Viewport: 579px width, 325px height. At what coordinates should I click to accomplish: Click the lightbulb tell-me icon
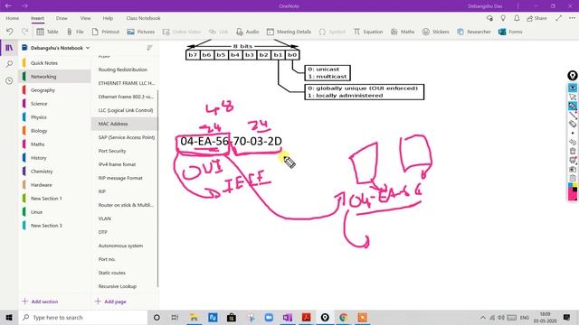(x=503, y=18)
